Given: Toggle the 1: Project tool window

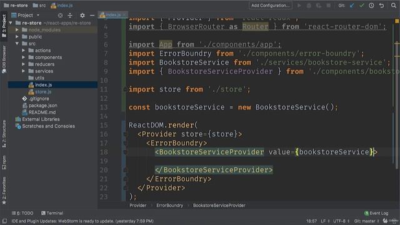Looking at the screenshot, I should click(4, 26).
